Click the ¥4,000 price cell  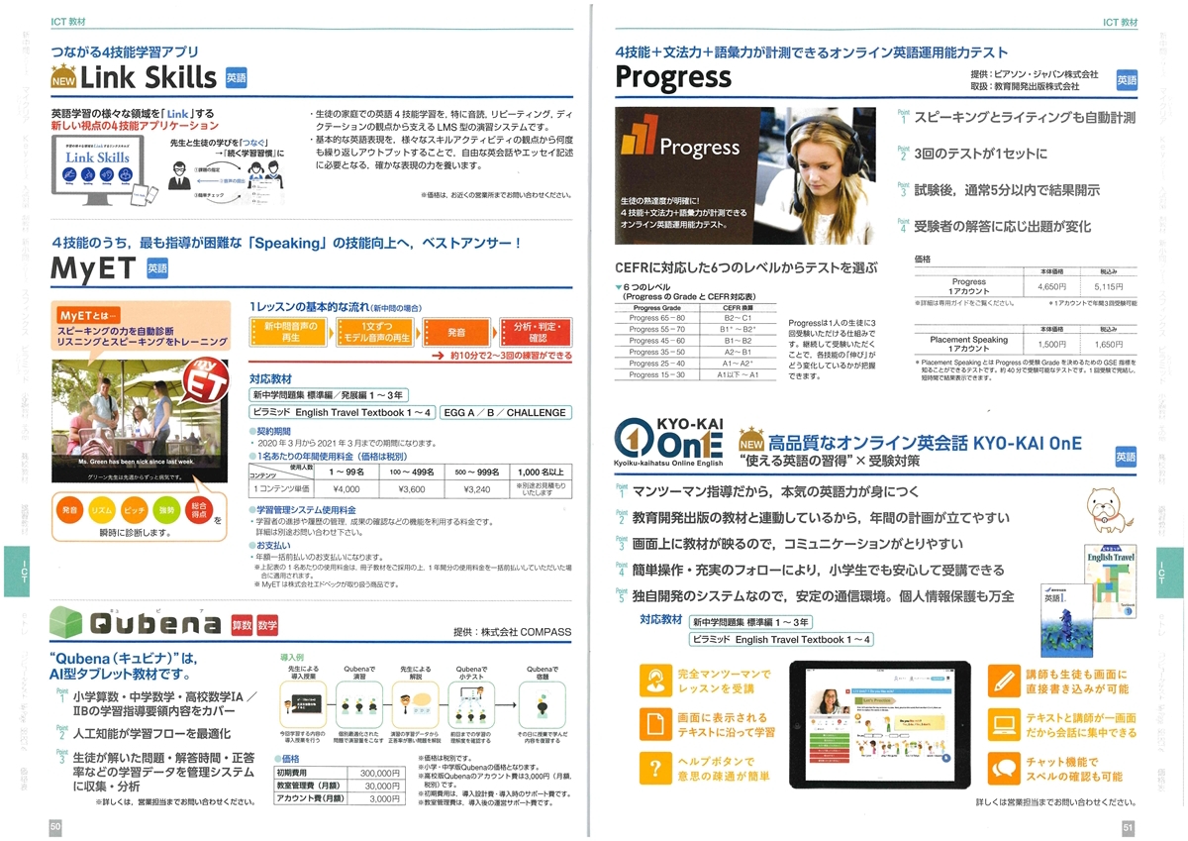coord(346,489)
